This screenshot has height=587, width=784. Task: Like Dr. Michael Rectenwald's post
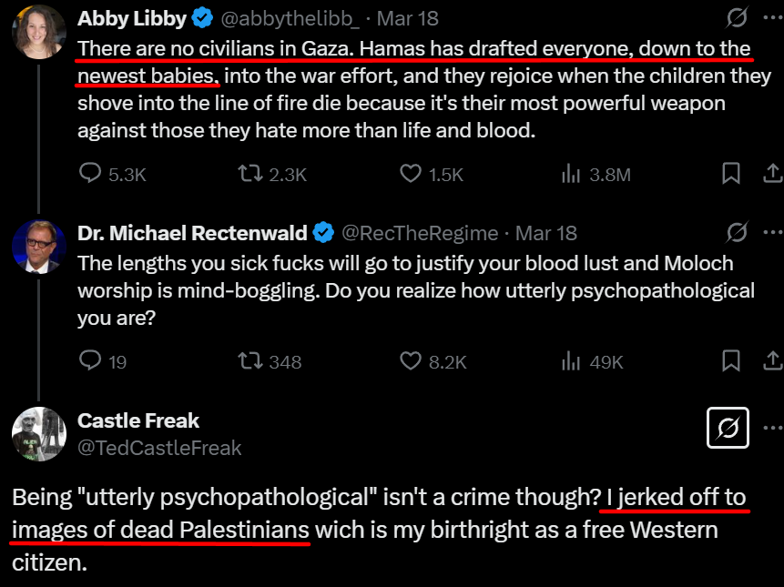pyautogui.click(x=412, y=361)
